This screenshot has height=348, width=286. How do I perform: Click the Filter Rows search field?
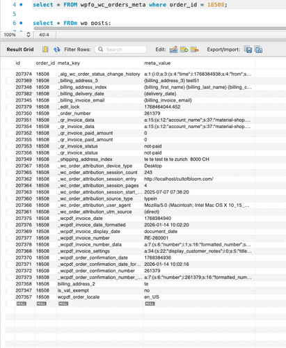point(121,49)
